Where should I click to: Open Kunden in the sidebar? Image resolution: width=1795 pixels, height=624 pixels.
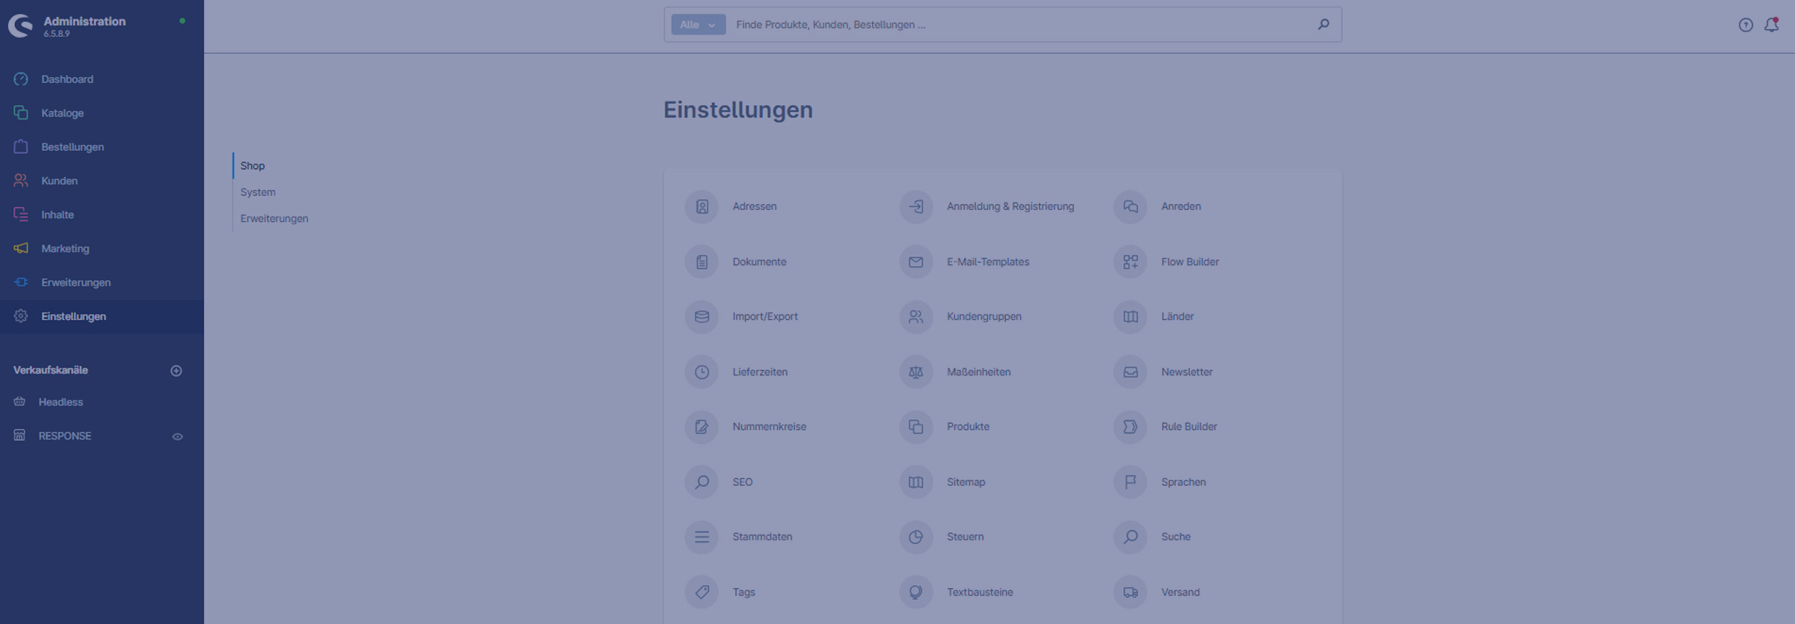[102, 181]
